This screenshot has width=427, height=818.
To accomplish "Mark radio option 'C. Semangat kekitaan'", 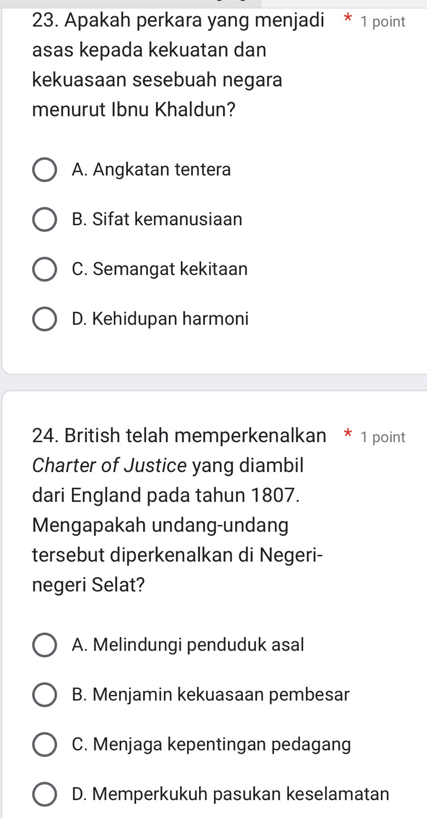I will tap(44, 270).
